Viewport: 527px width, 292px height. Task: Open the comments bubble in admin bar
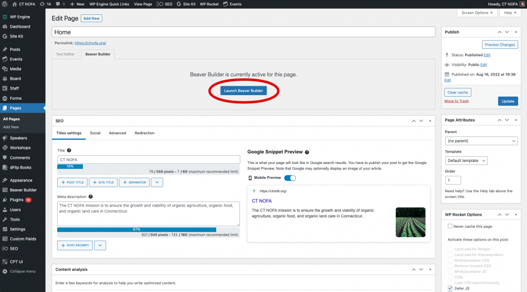pos(60,4)
